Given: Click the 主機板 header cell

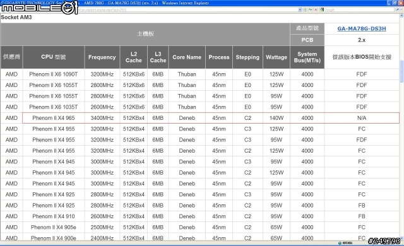Looking at the screenshot, I should 145,34.
